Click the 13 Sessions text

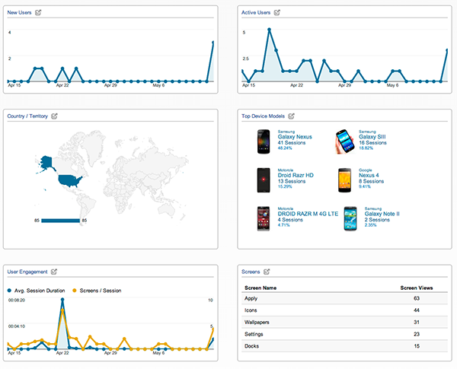point(292,181)
